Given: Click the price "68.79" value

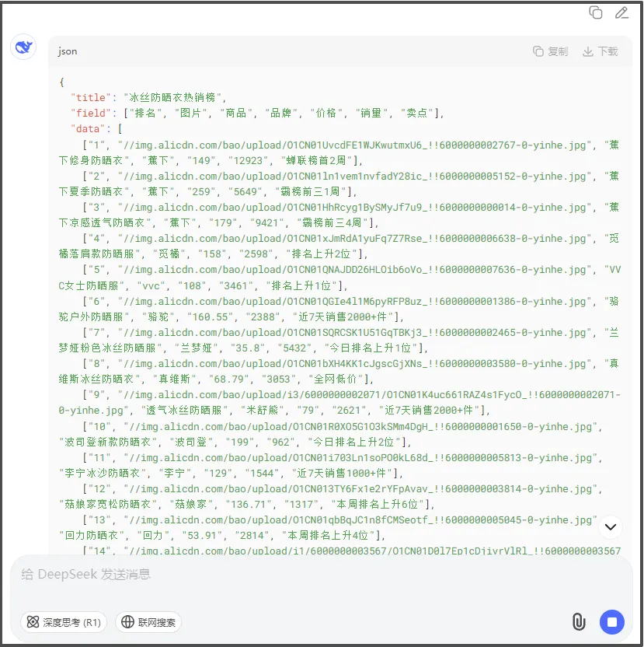Looking at the screenshot, I should pyautogui.click(x=231, y=379).
